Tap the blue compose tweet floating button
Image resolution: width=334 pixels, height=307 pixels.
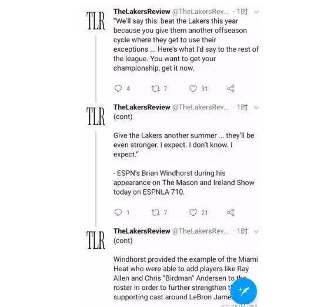point(243,291)
